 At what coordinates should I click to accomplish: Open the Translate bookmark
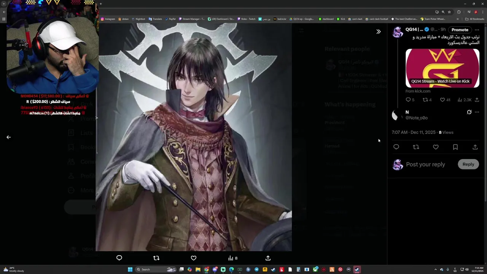155,19
